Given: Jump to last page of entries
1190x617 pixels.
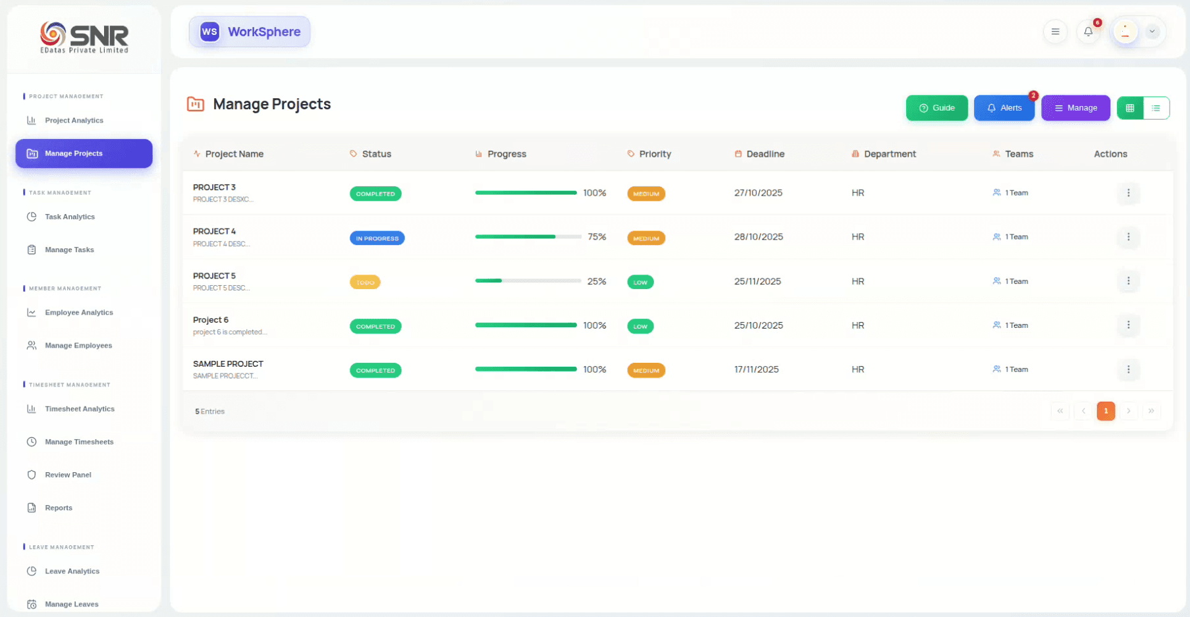Looking at the screenshot, I should pyautogui.click(x=1151, y=411).
